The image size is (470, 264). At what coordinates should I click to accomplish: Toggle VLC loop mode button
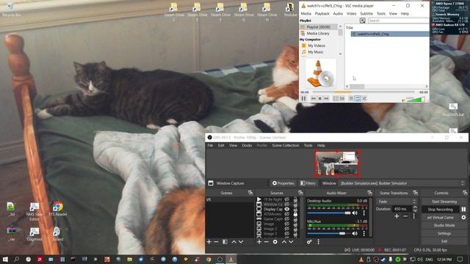click(x=358, y=98)
